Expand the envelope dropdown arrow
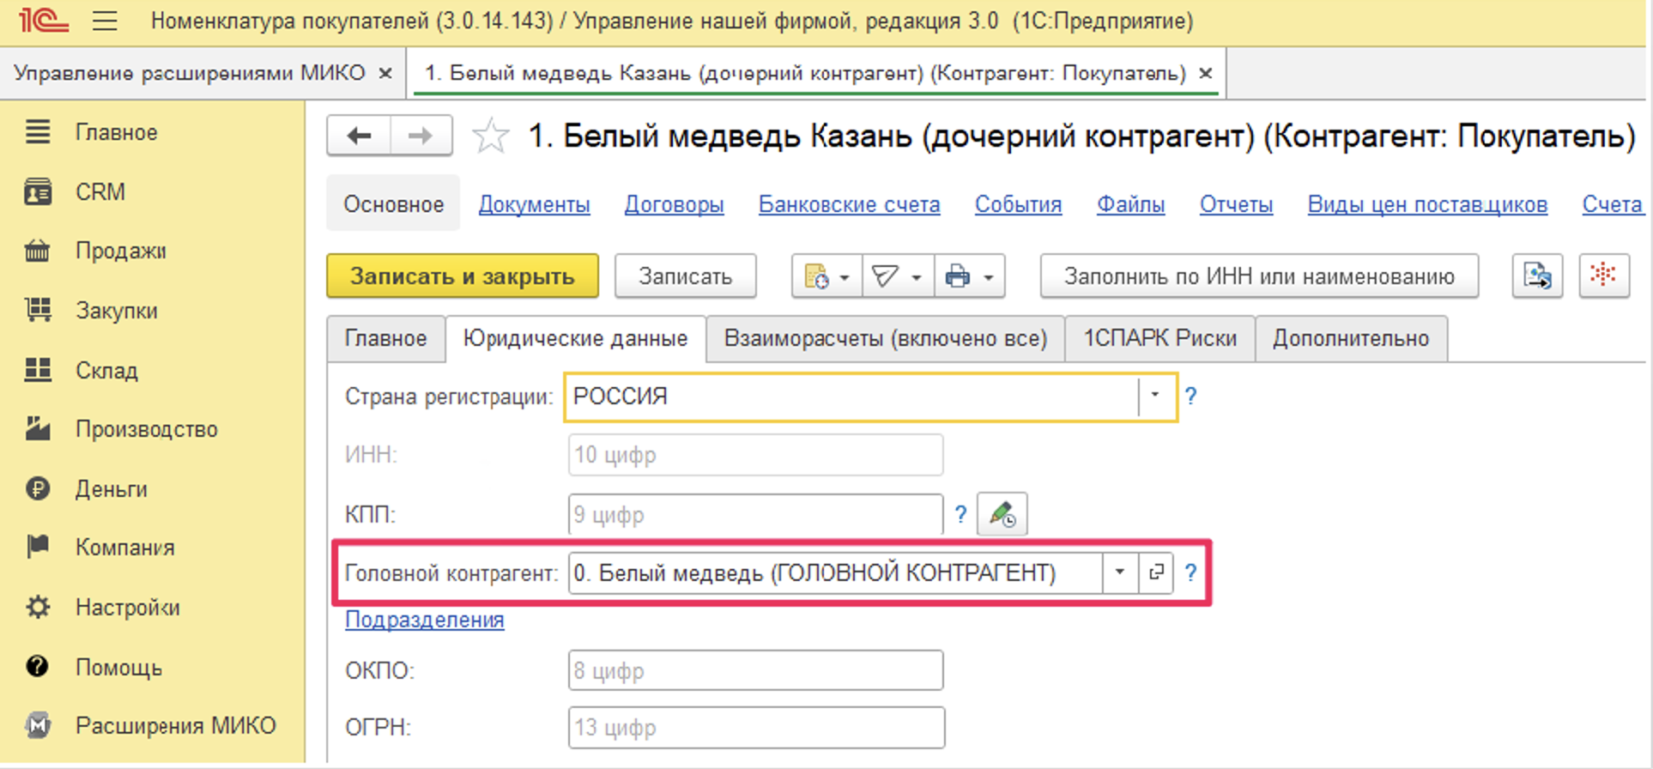This screenshot has height=769, width=1653. tap(917, 277)
